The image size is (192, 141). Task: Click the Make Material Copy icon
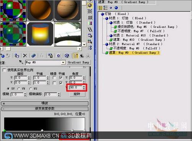(x=34, y=56)
